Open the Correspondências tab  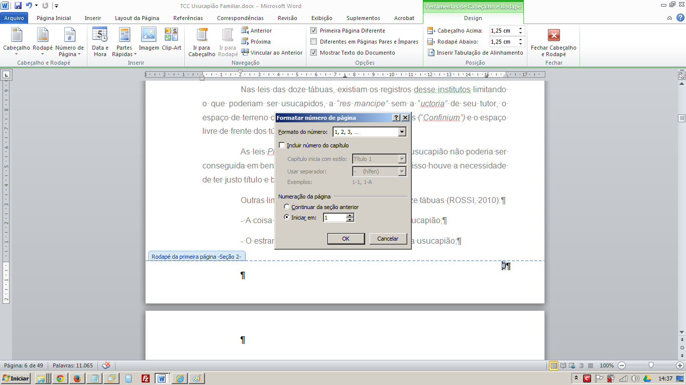click(240, 18)
